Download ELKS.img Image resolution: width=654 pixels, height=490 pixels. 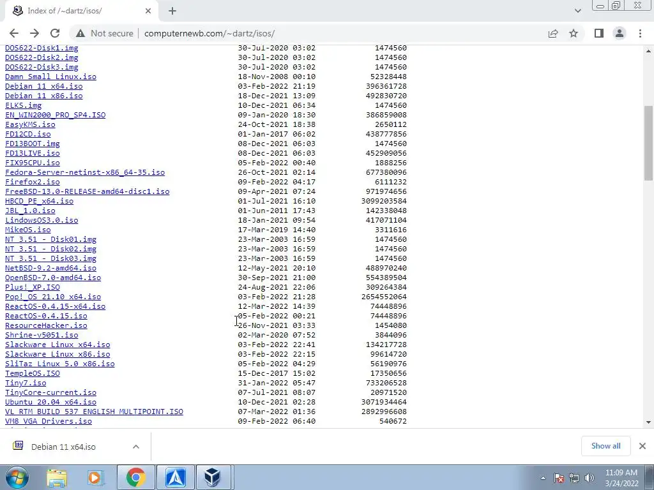(x=24, y=105)
